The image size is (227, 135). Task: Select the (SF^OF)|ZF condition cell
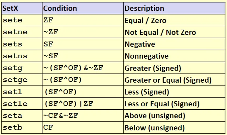[x=68, y=104]
